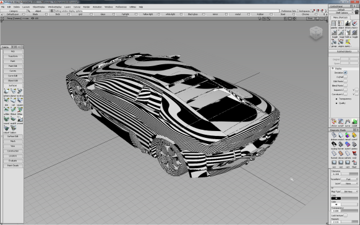
Task: Open the Render menu
Action: tap(87, 7)
